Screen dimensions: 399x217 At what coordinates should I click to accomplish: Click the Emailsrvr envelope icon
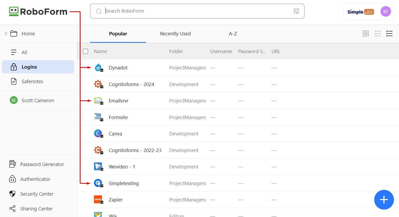pos(98,101)
